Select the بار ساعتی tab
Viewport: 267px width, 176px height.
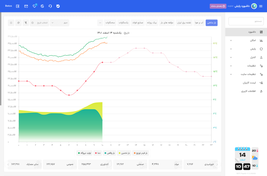(211, 23)
